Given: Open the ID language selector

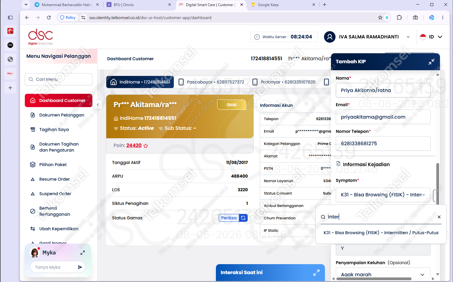Looking at the screenshot, I should [432, 37].
